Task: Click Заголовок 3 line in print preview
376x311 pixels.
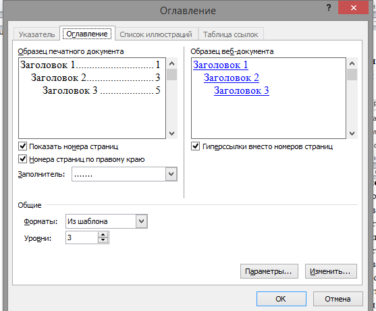Action: pos(101,90)
